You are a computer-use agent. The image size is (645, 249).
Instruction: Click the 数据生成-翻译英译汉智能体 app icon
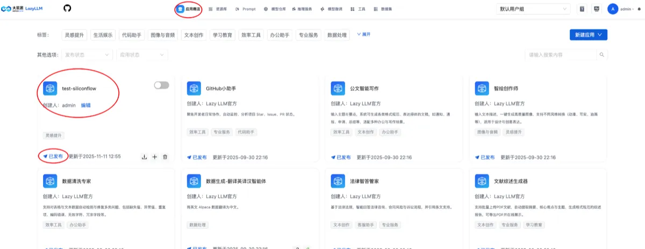pos(194,181)
